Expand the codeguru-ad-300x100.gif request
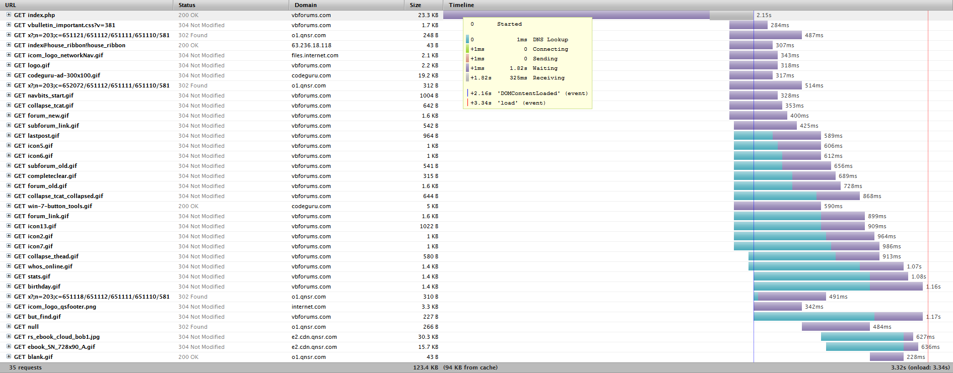The width and height of the screenshot is (953, 373). pyautogui.click(x=9, y=75)
